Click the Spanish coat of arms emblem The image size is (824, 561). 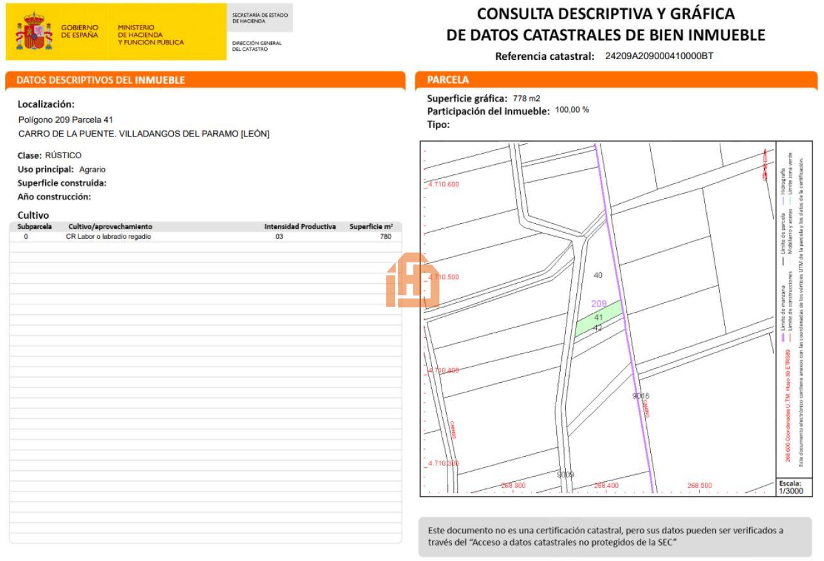click(33, 32)
